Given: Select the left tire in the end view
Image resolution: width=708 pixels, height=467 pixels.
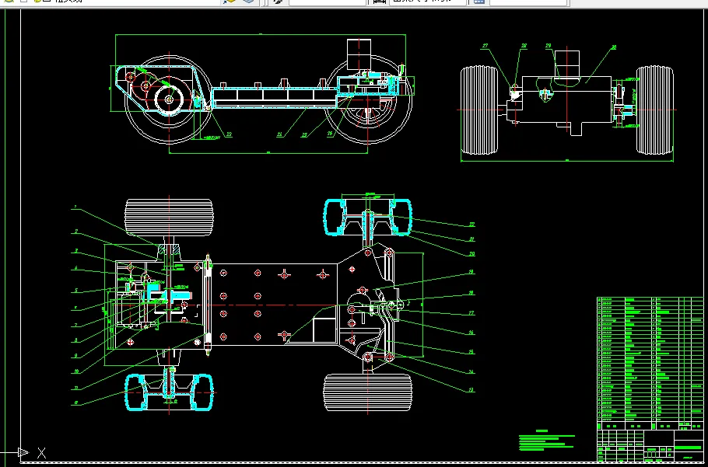Looking at the screenshot, I should (479, 110).
